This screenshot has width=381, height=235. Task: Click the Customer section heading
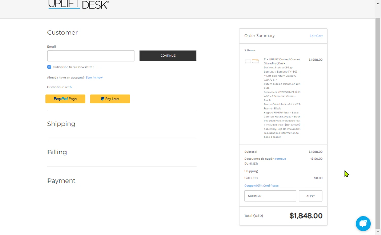[62, 33]
